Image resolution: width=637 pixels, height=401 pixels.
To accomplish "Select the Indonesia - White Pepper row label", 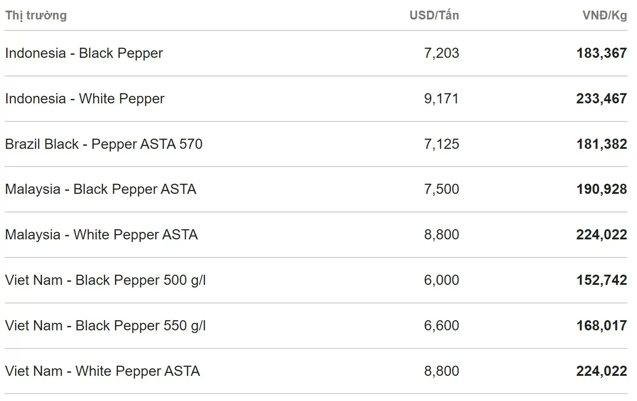I will (x=84, y=98).
